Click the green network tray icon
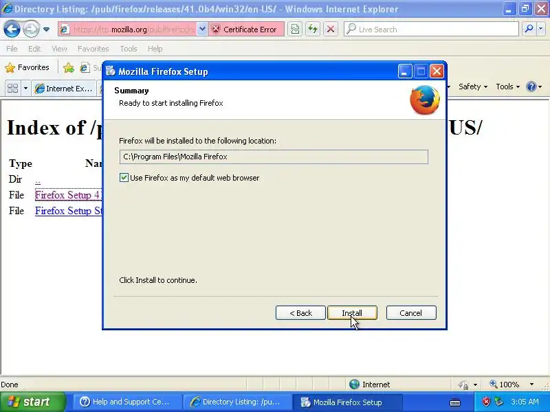 (x=498, y=402)
